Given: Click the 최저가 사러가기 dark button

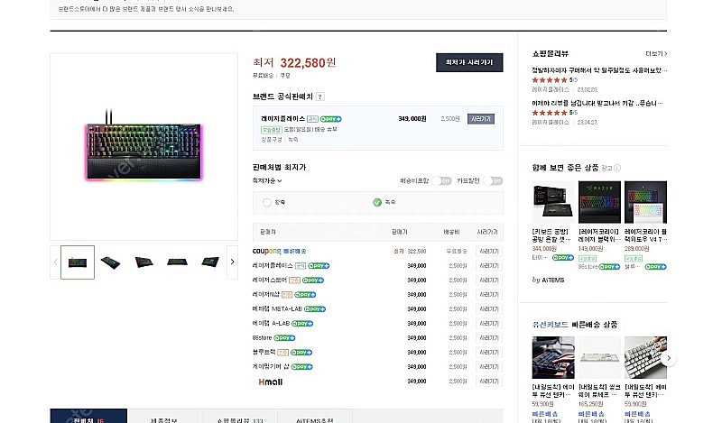Looking at the screenshot, I should coord(469,62).
